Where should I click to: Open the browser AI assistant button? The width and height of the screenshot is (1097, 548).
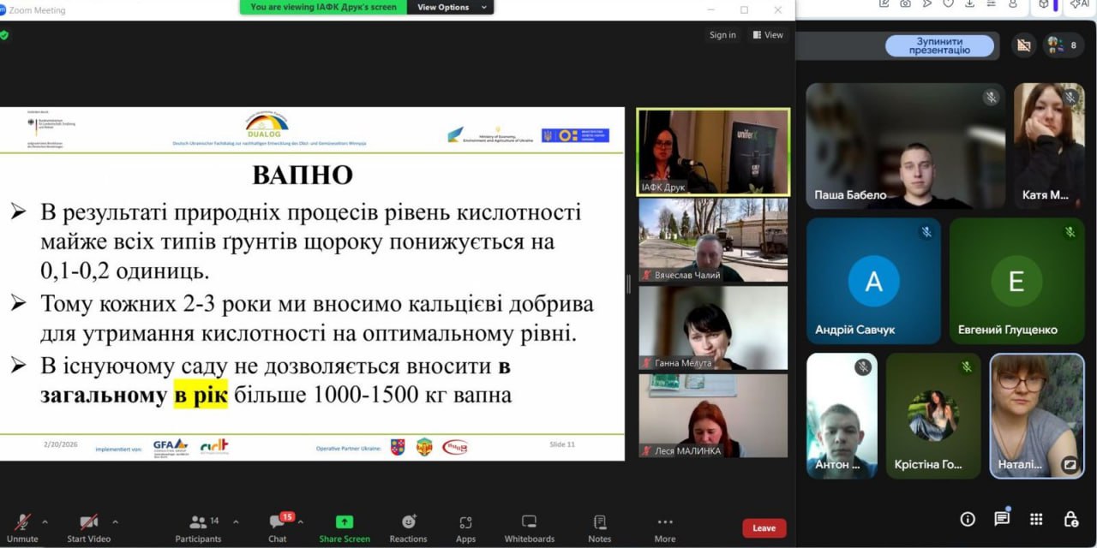[1082, 4]
